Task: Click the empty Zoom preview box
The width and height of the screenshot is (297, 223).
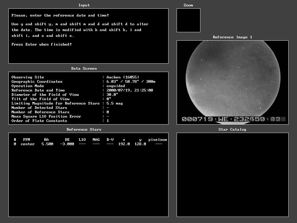Action: click(x=188, y=20)
